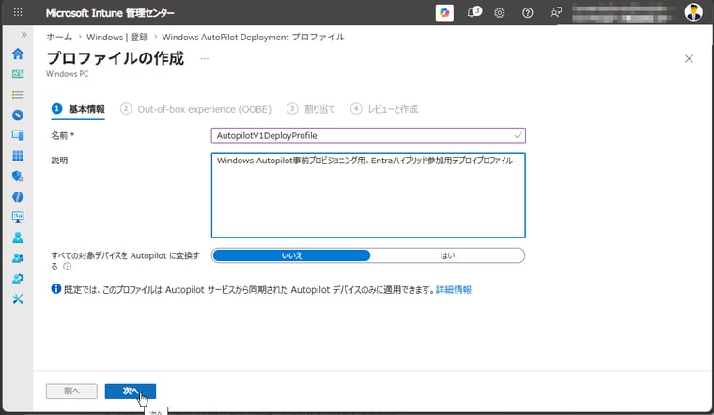
Task: Open Troubleshooting tools icon in sidebar
Action: (18, 299)
